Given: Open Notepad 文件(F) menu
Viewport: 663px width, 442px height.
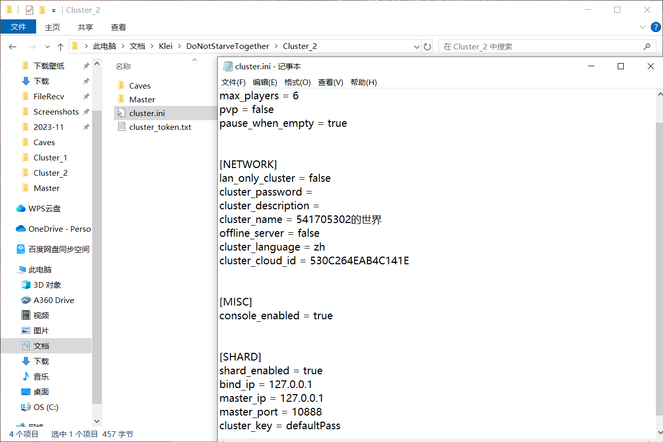Looking at the screenshot, I should 234,82.
